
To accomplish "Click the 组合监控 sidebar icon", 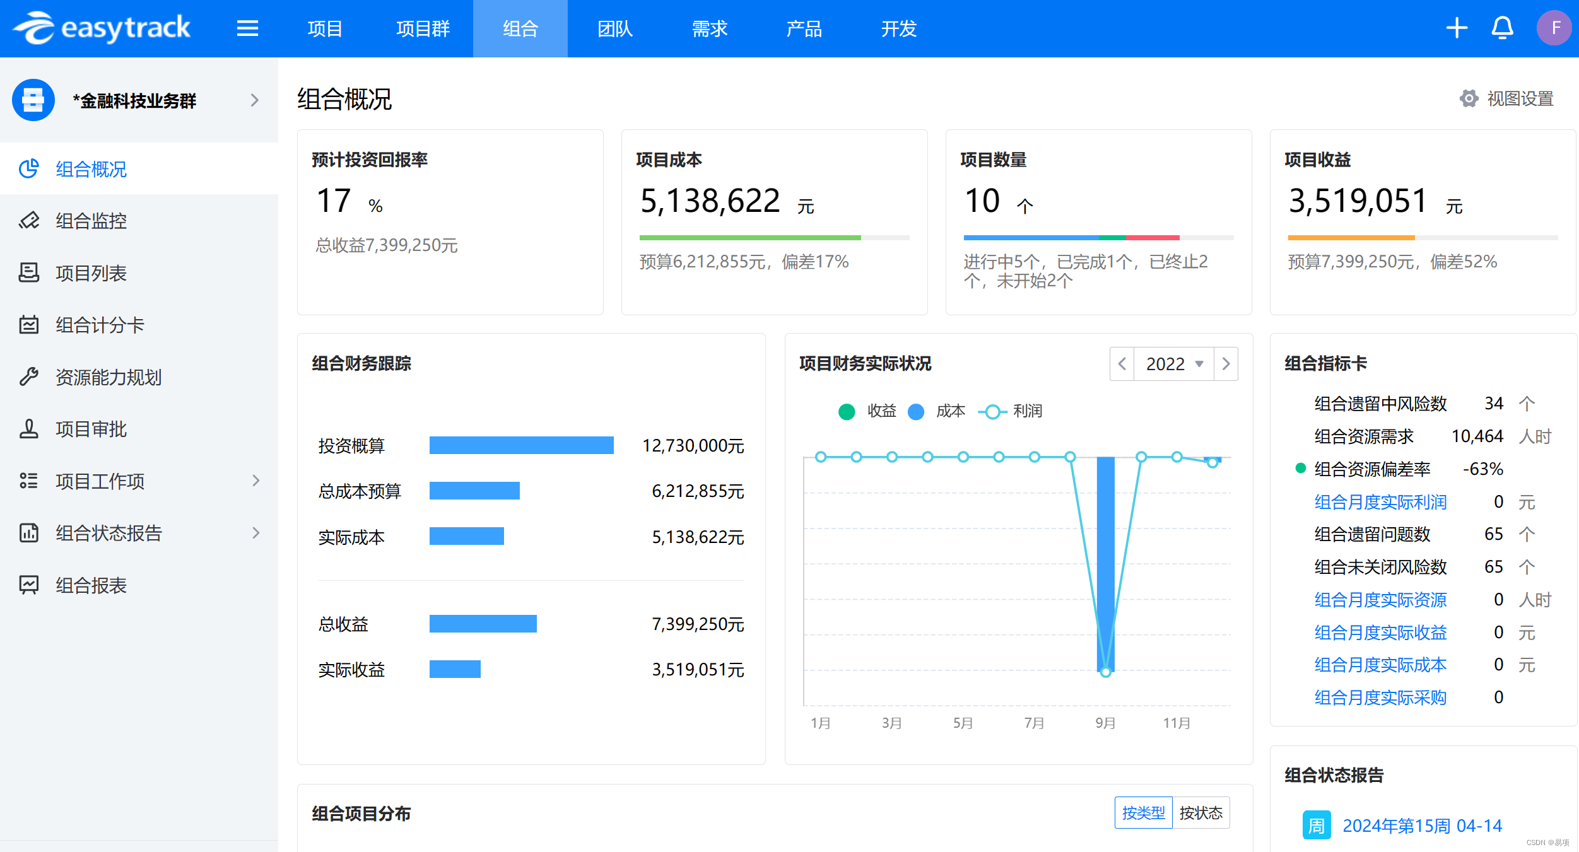I will pos(29,220).
